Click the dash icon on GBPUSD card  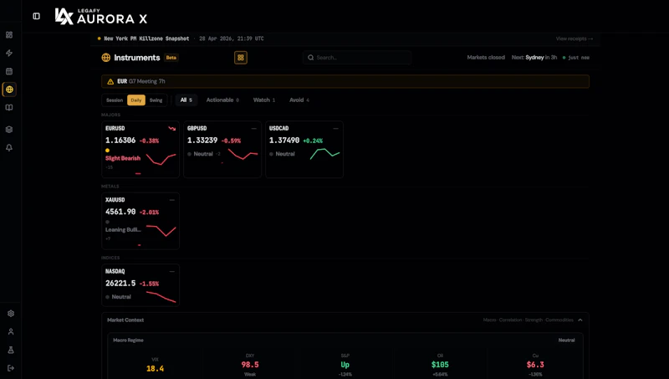tap(254, 129)
